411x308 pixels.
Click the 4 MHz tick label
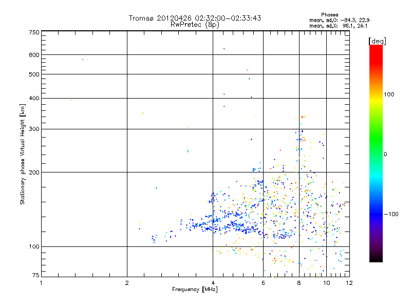(x=213, y=283)
